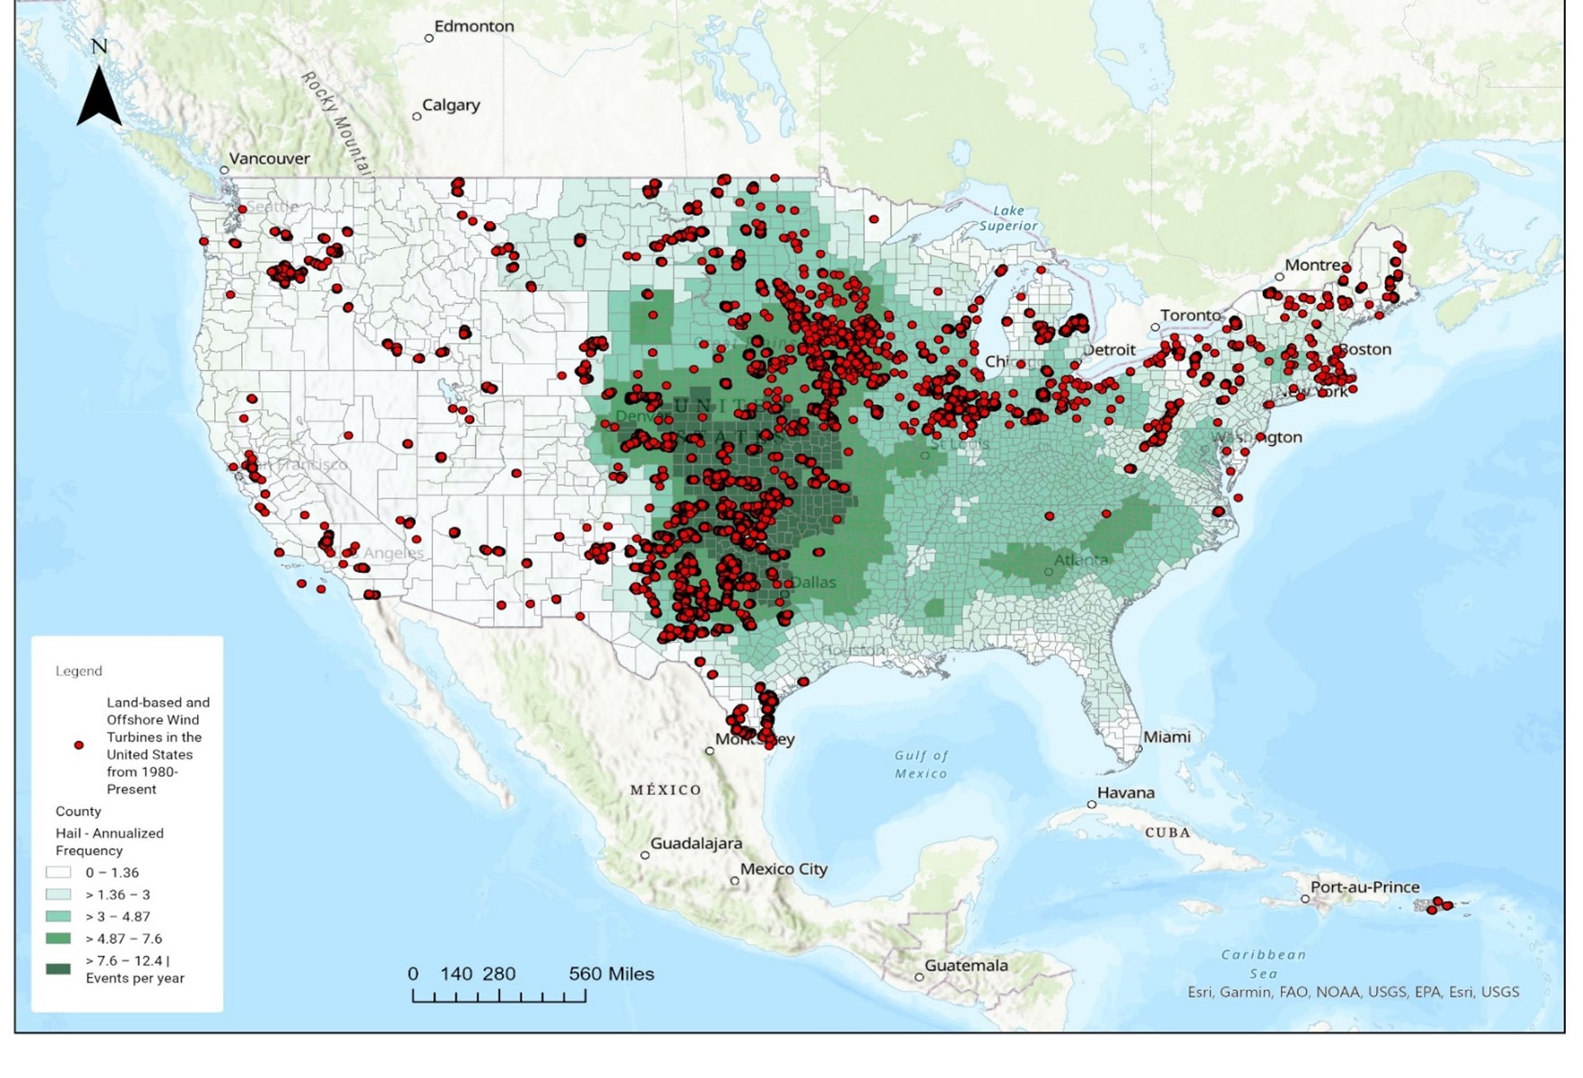This screenshot has width=1583, height=1078.
Task: Click the Guadalajara city label
Action: [696, 843]
